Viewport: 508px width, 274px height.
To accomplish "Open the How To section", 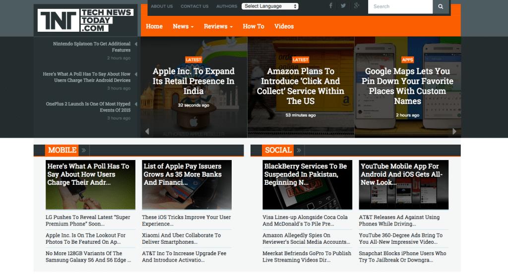I will click(x=254, y=26).
